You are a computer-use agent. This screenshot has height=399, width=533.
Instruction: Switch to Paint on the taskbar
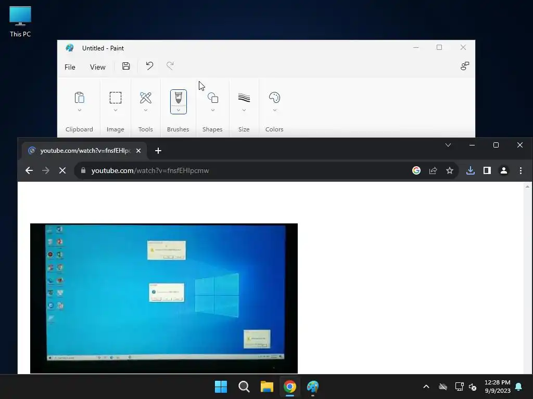pos(313,387)
